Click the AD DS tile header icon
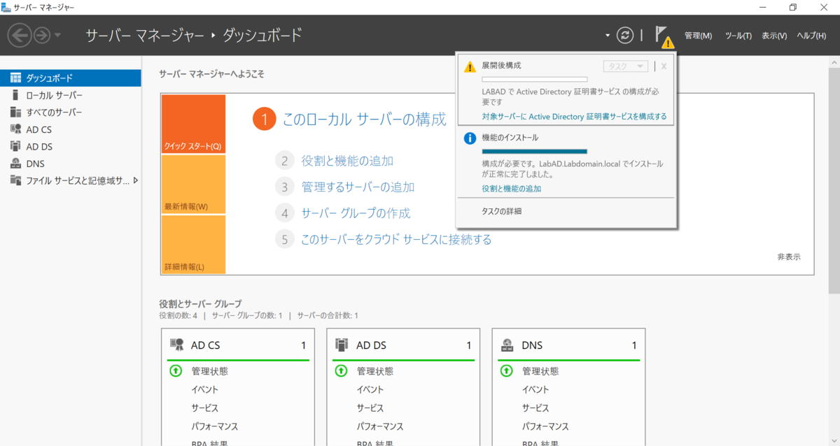840x446 pixels. coord(342,345)
